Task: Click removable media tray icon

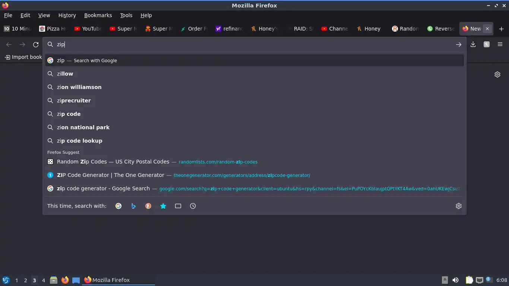Action: [x=445, y=280]
